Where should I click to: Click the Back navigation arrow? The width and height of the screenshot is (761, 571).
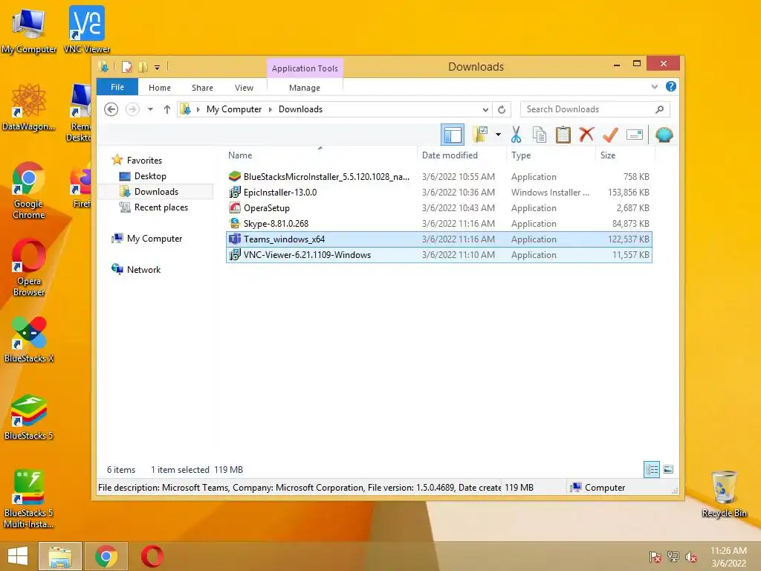111,109
